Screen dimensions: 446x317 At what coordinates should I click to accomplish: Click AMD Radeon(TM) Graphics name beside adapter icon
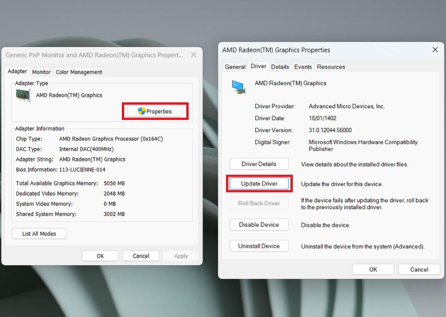[x=69, y=95]
